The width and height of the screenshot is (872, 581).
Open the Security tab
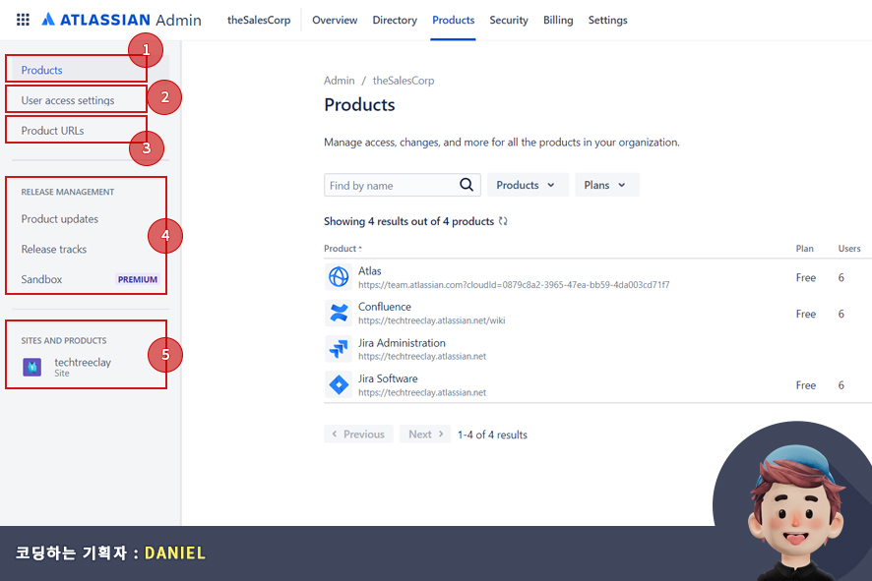(x=508, y=20)
